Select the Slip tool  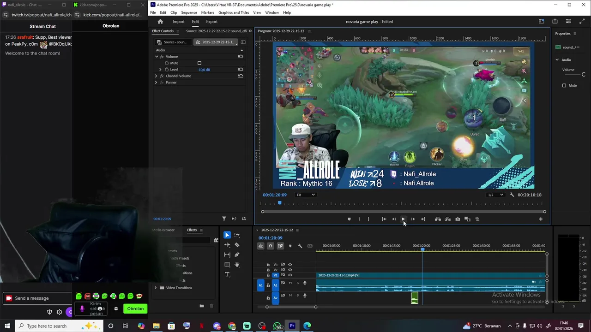[x=227, y=255]
